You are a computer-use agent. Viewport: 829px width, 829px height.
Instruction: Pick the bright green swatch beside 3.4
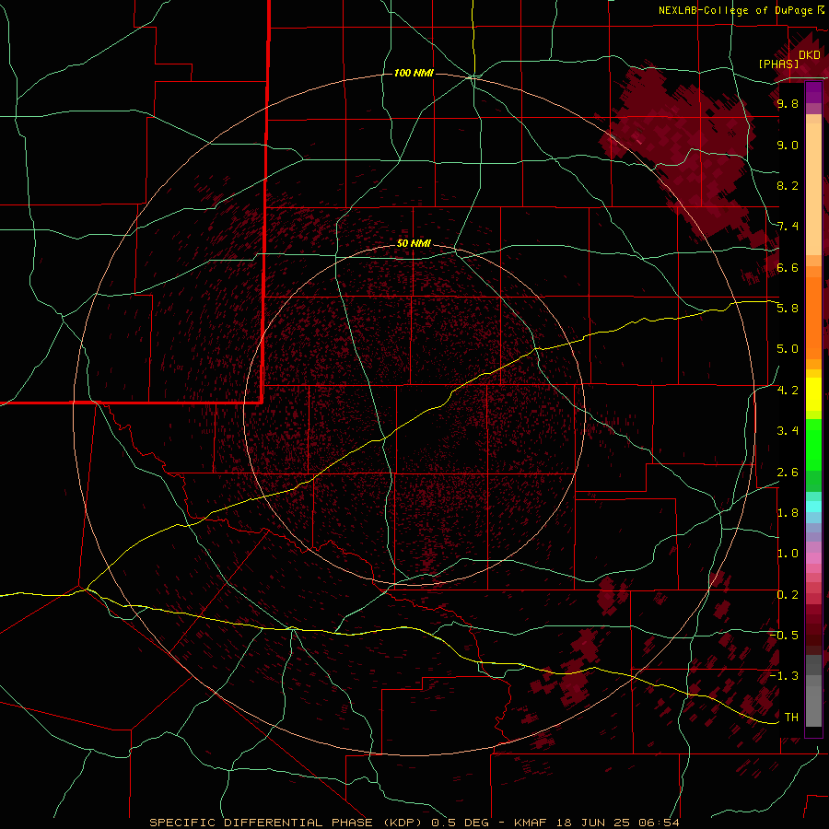(813, 444)
